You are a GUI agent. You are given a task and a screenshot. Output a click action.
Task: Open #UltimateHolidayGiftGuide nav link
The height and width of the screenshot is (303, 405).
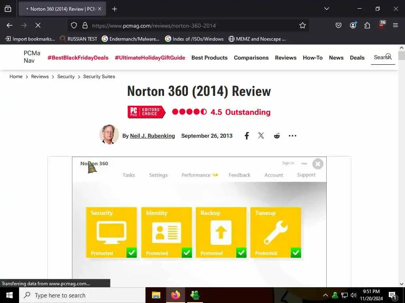pos(150,58)
